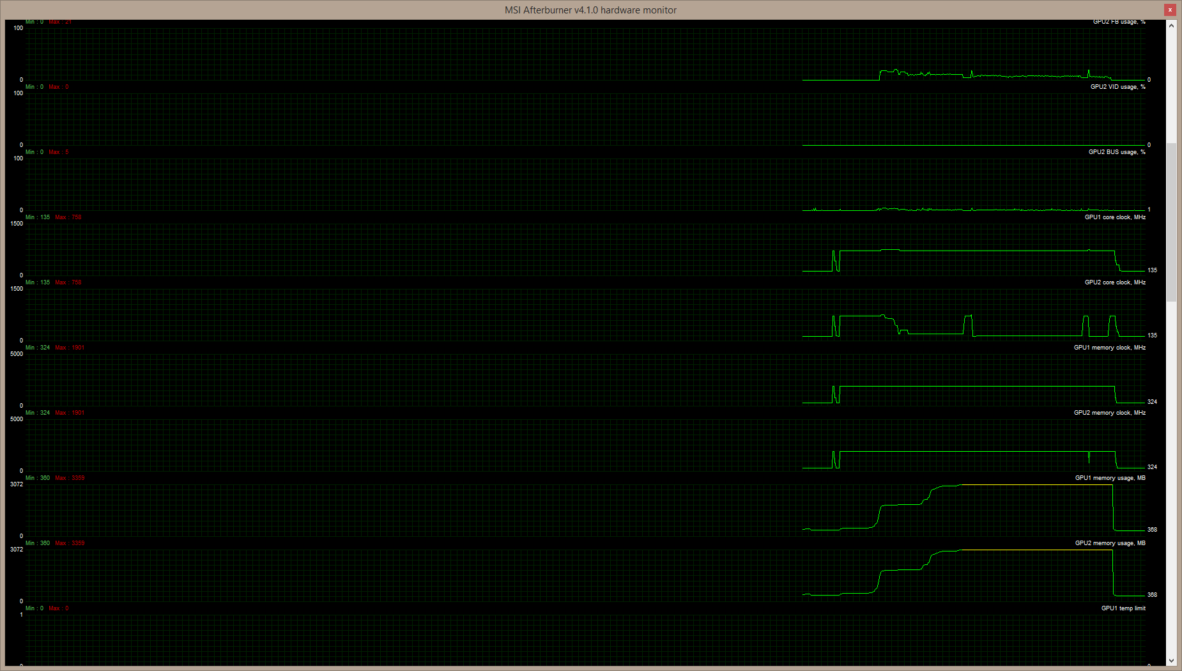Image resolution: width=1182 pixels, height=671 pixels.
Task: Click the 'GPU2 core clock, MHz' label
Action: tap(1115, 282)
